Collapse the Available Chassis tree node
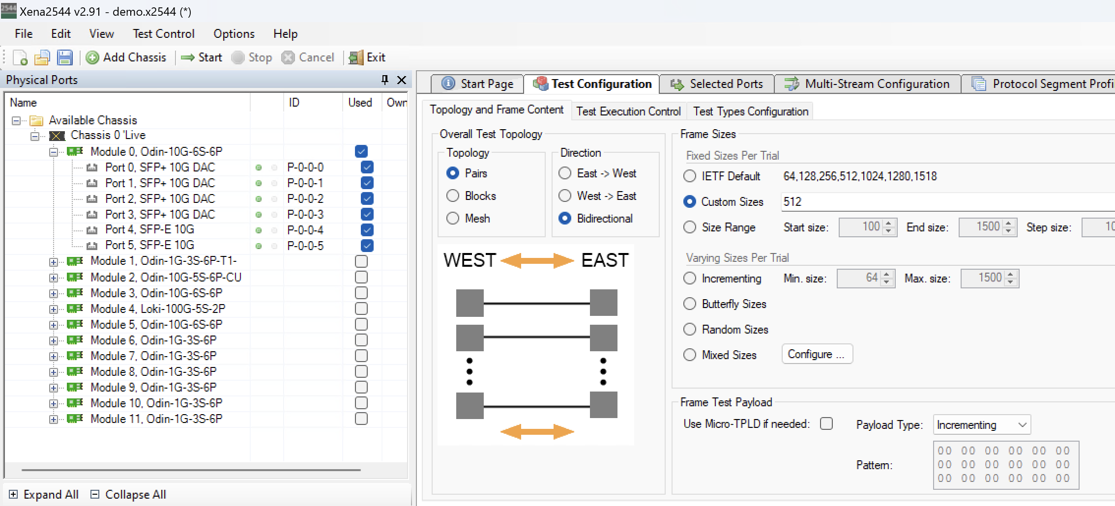This screenshot has width=1115, height=506. pyautogui.click(x=16, y=120)
